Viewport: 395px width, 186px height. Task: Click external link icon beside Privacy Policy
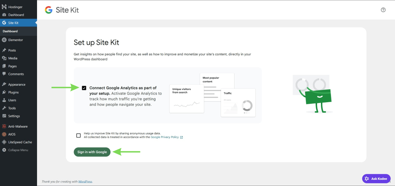click(x=182, y=137)
